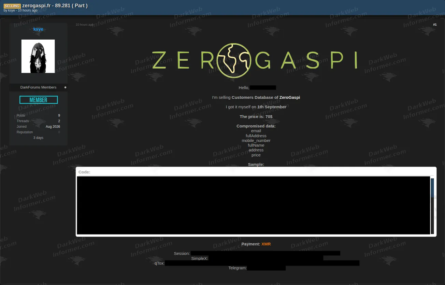Click the ZeroGaspi logo banner
The image size is (445, 285).
click(x=255, y=61)
